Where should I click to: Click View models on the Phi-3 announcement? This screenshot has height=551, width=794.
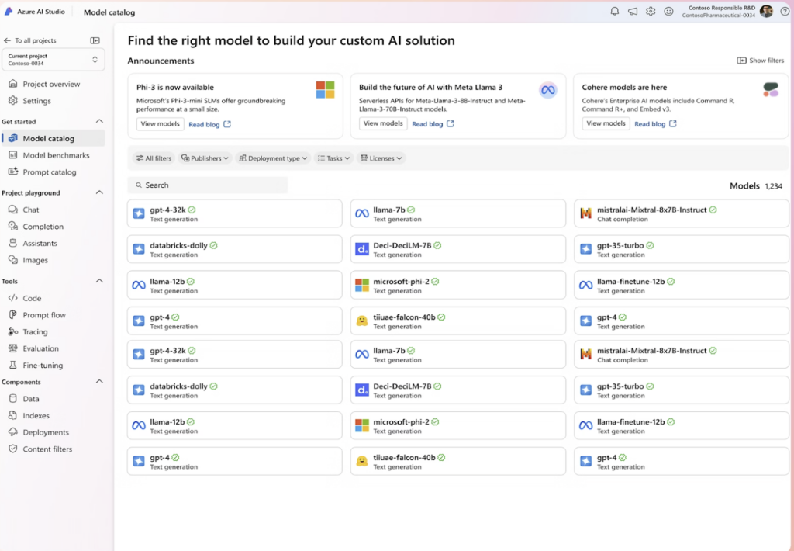160,123
